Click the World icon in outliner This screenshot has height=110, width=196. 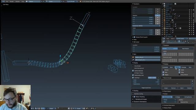pyautogui.click(x=164, y=6)
